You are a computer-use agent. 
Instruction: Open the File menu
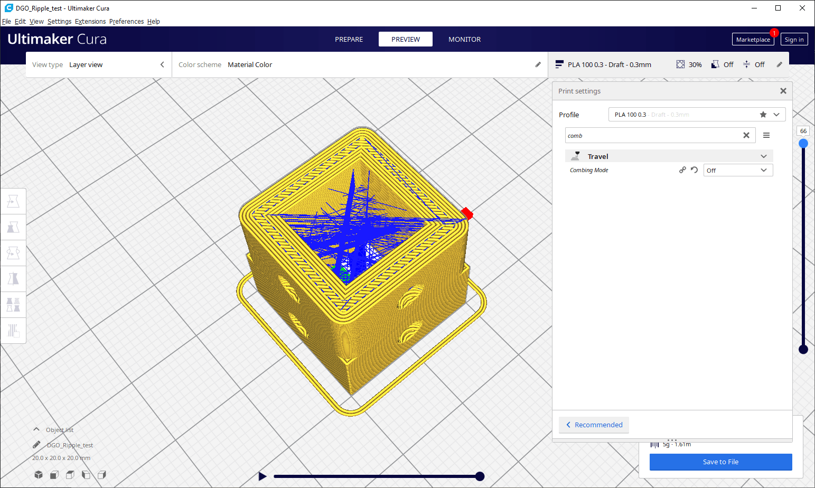tap(6, 22)
